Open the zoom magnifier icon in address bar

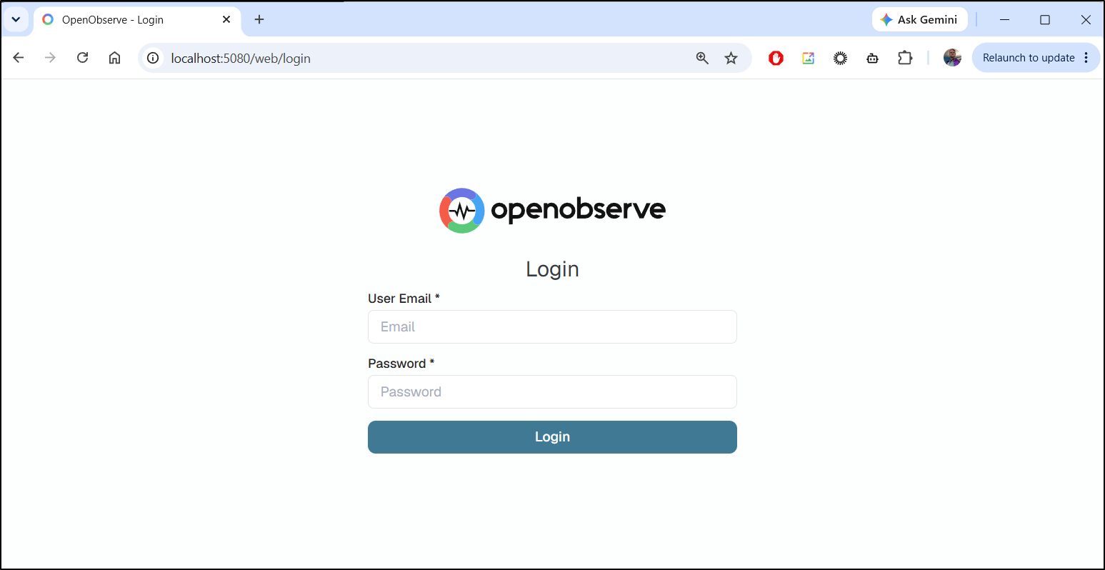[x=702, y=58]
